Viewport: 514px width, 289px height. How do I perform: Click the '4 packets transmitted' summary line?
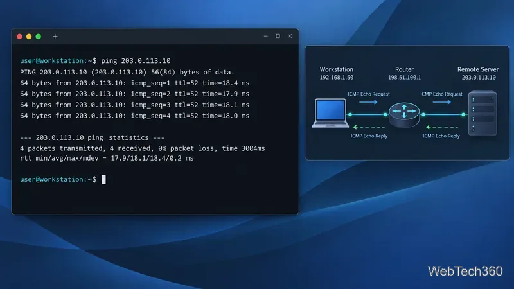point(142,148)
